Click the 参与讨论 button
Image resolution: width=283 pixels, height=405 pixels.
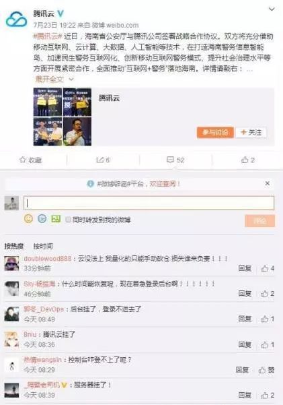click(x=215, y=133)
